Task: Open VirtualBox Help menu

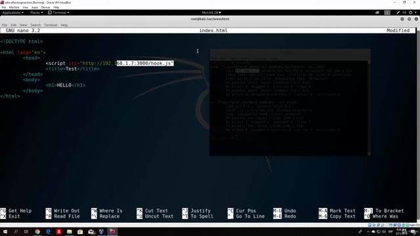Action: coord(56,7)
